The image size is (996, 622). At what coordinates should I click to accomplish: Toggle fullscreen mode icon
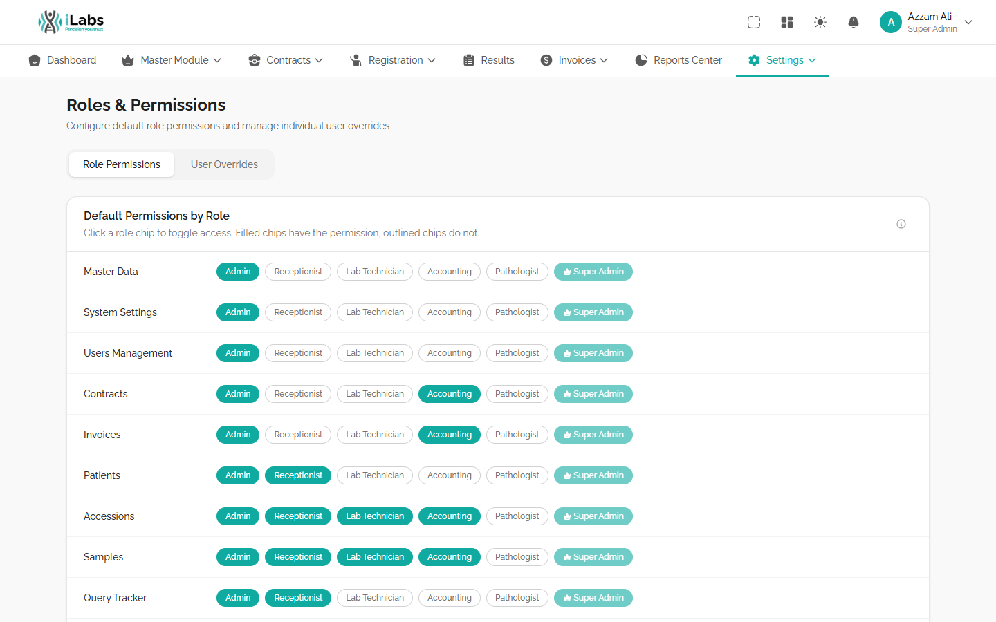[x=754, y=22]
